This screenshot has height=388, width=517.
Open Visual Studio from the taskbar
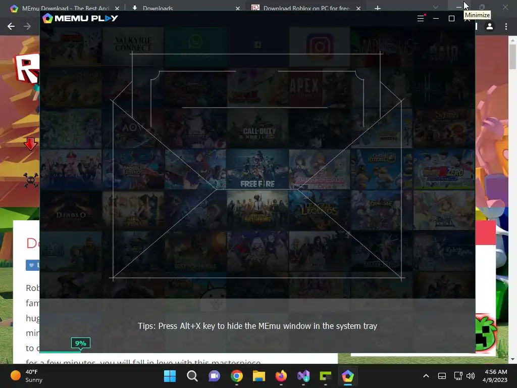click(x=303, y=376)
